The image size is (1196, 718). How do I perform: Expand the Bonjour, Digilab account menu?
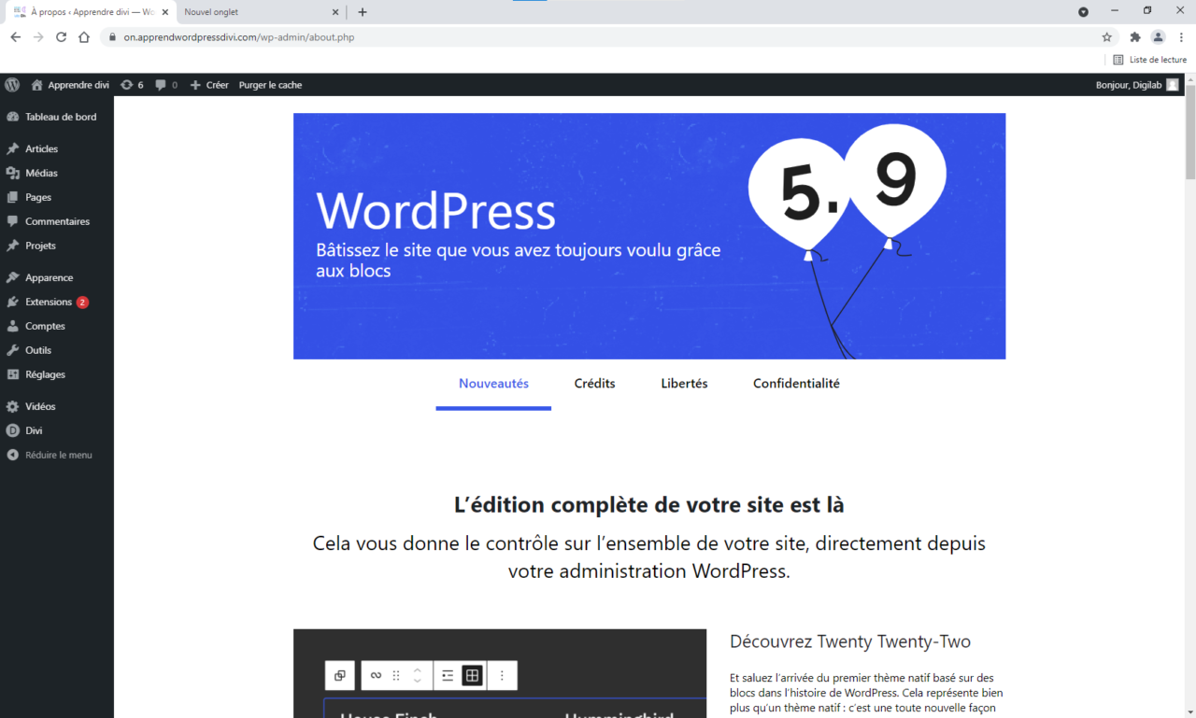pyautogui.click(x=1135, y=85)
